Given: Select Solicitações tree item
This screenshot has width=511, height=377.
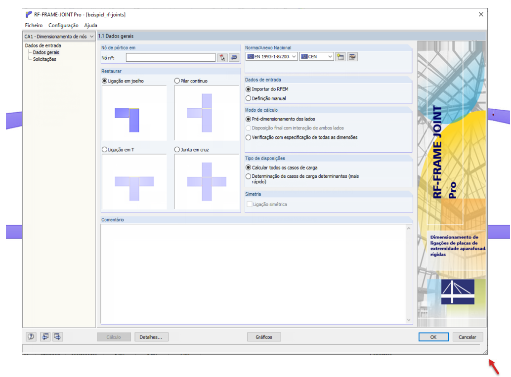Looking at the screenshot, I should tap(44, 59).
